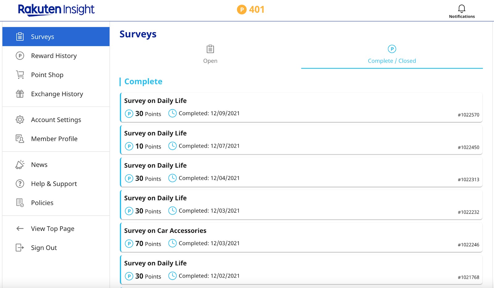The image size is (494, 288).
Task: Click survey ID #1022246
Action: 468,245
